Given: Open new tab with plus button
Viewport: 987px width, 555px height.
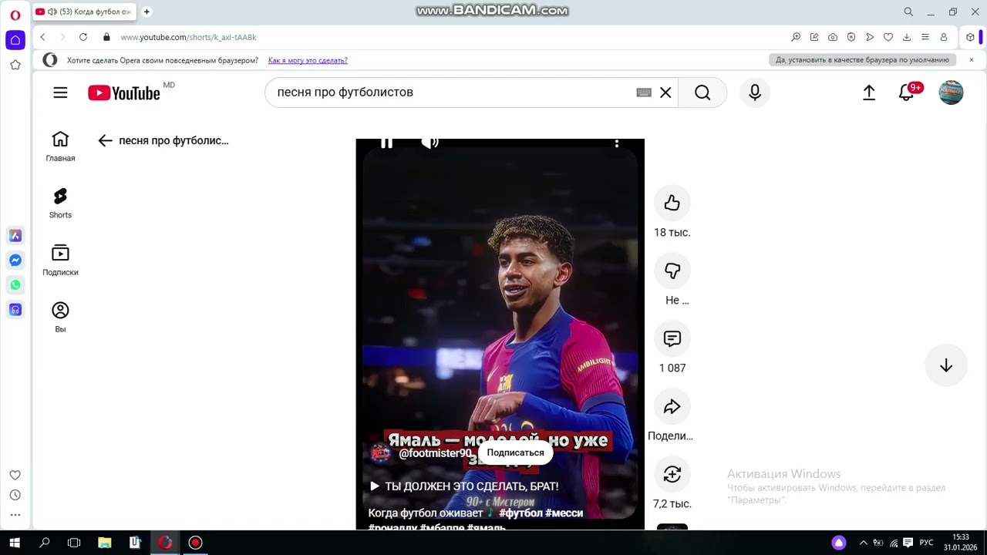Looking at the screenshot, I should point(147,12).
